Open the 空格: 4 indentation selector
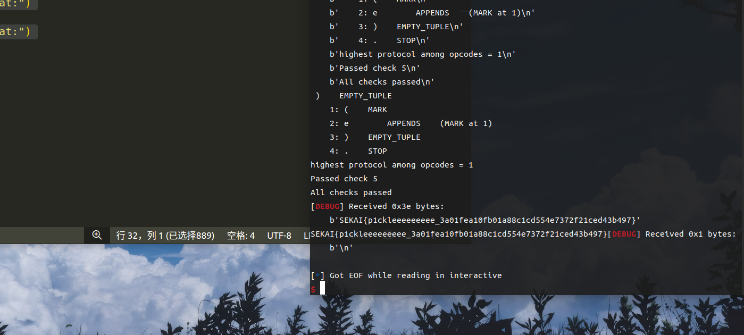Screen dimensions: 744x335 tap(240, 236)
